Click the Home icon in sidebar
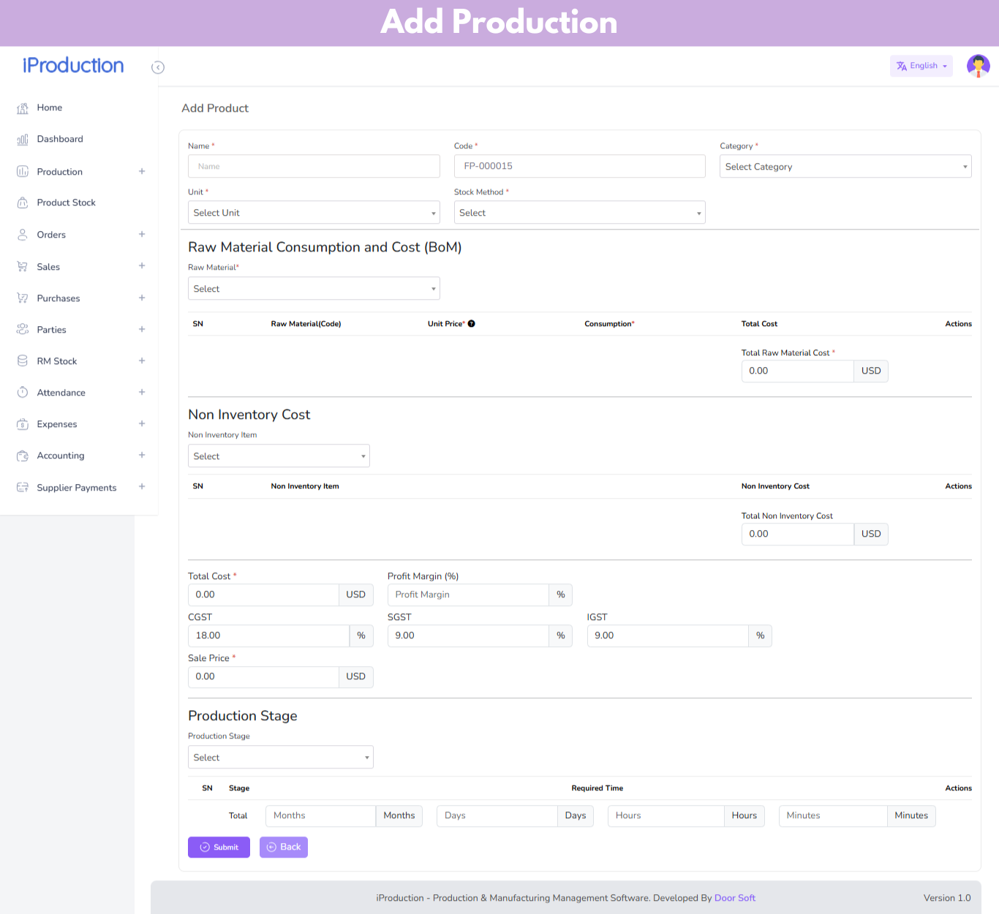The width and height of the screenshot is (999, 914). tap(23, 108)
